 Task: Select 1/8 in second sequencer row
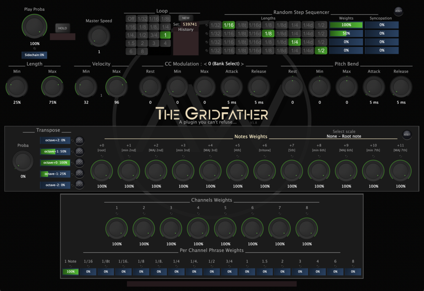click(268, 33)
